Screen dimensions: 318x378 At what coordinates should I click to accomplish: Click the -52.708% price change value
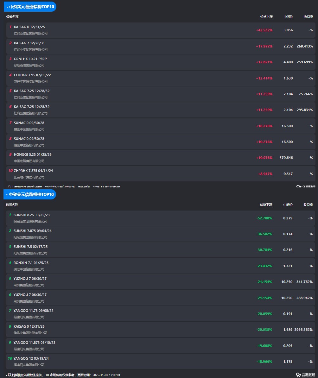click(x=264, y=218)
